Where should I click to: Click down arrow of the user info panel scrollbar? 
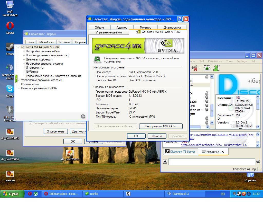[258, 127]
